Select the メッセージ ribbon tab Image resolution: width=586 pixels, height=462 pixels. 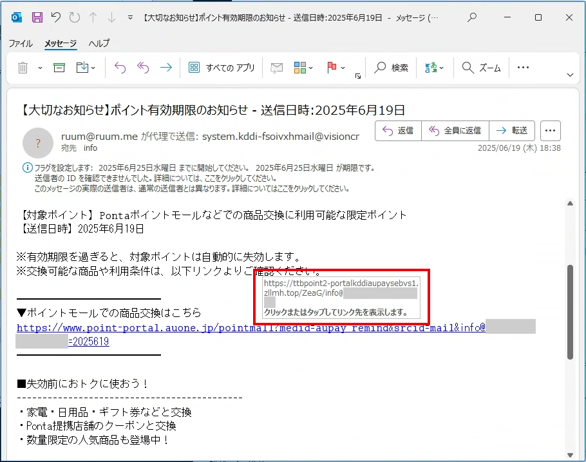pyautogui.click(x=61, y=43)
